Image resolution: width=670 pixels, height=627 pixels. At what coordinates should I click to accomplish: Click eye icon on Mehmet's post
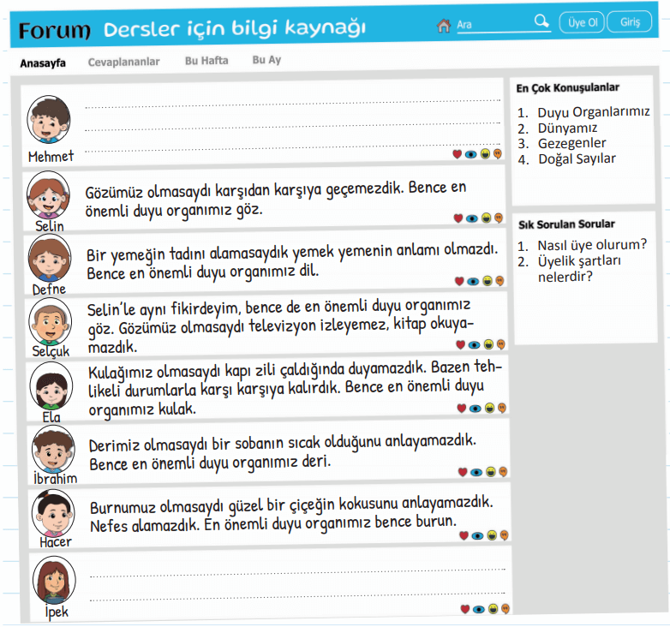471,154
